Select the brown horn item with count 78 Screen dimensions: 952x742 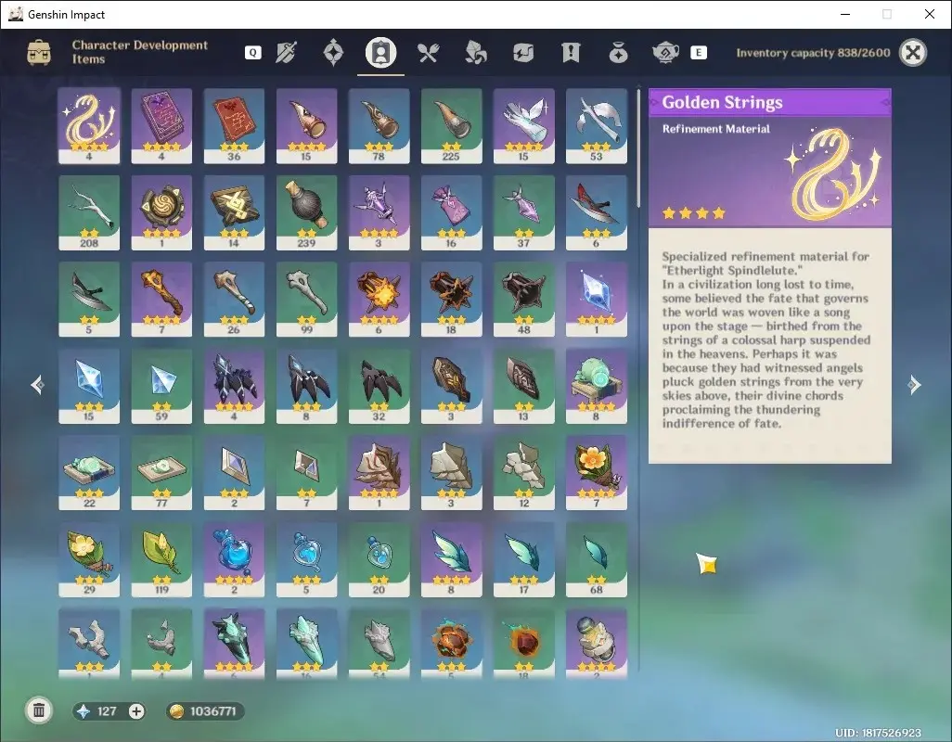pos(379,125)
